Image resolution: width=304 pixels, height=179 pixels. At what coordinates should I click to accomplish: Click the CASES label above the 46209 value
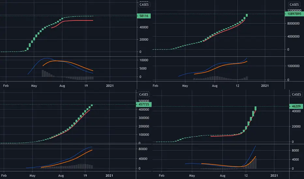[296, 94]
